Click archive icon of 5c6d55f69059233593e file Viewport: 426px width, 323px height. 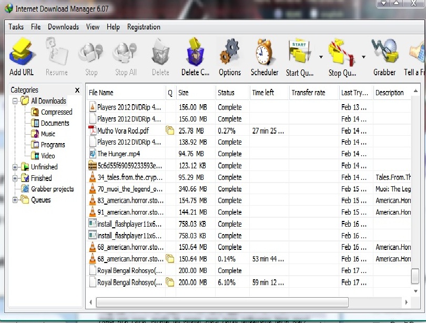pyautogui.click(x=93, y=165)
